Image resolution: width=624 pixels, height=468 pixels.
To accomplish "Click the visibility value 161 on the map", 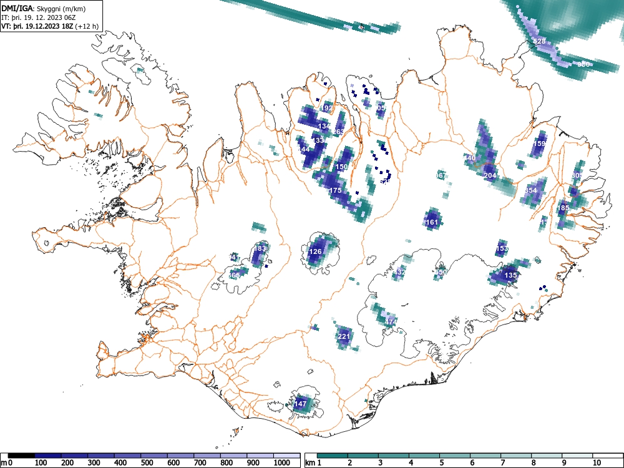I will (x=432, y=223).
